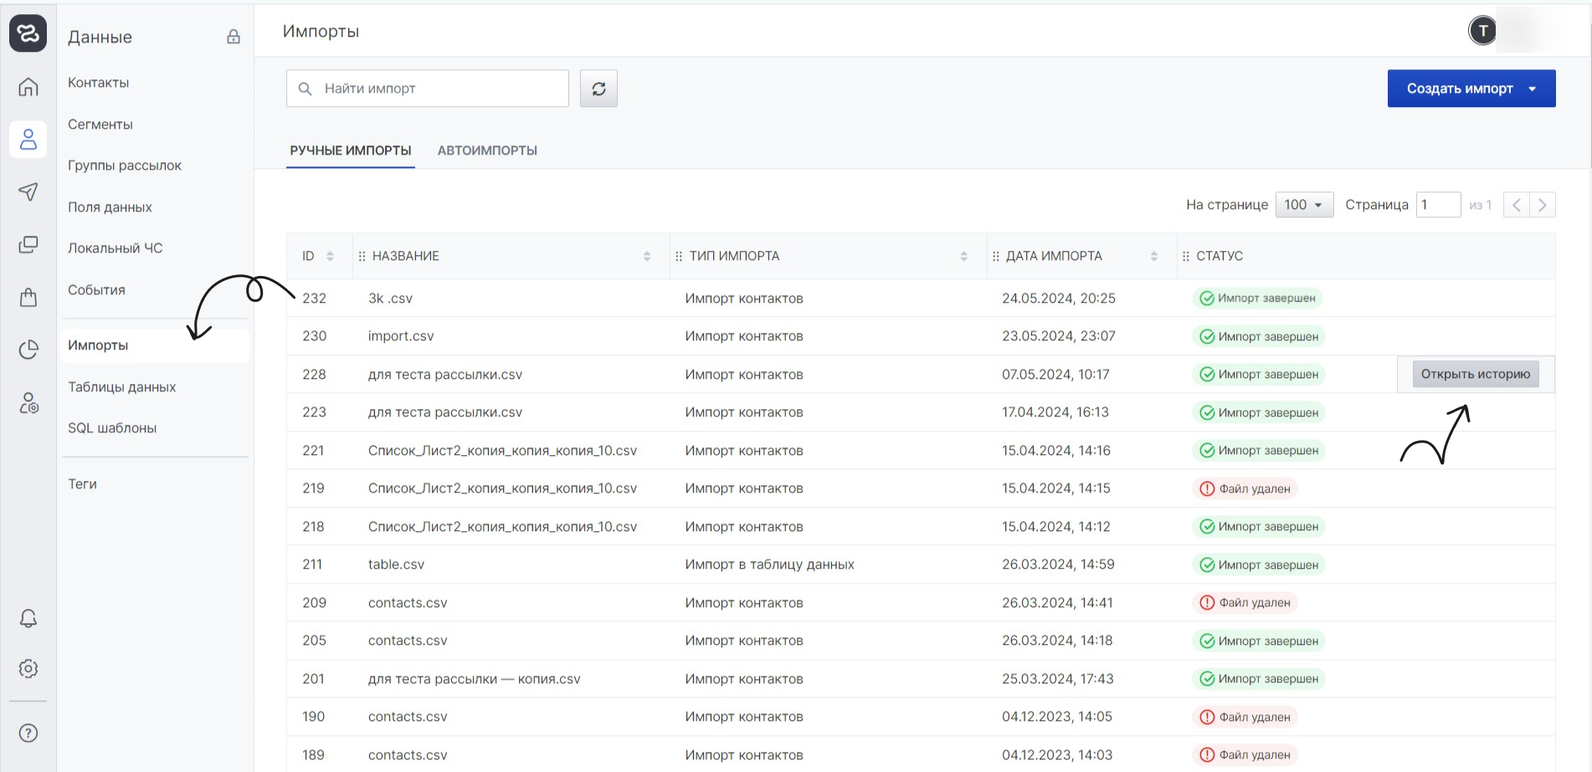Click the search magnifier icon
The height and width of the screenshot is (772, 1592).
click(x=306, y=89)
